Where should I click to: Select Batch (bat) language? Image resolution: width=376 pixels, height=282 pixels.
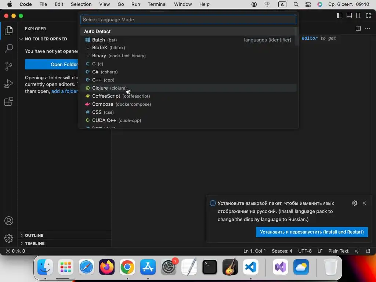tap(188, 40)
